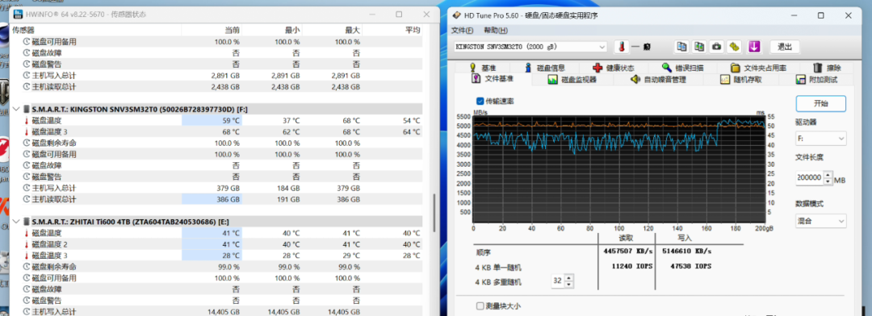Image resolution: width=872 pixels, height=316 pixels.
Task: Open the 数据模式 混合 dropdown
Action: pyautogui.click(x=820, y=221)
